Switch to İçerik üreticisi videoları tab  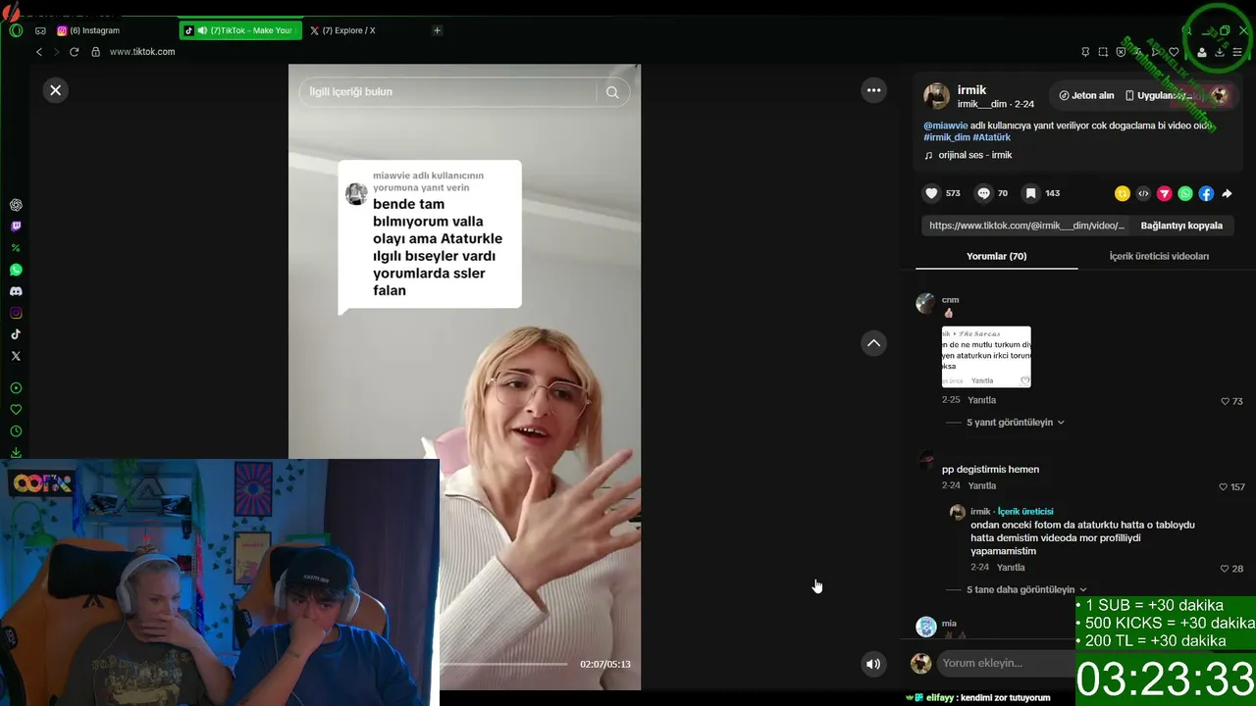click(x=1159, y=256)
